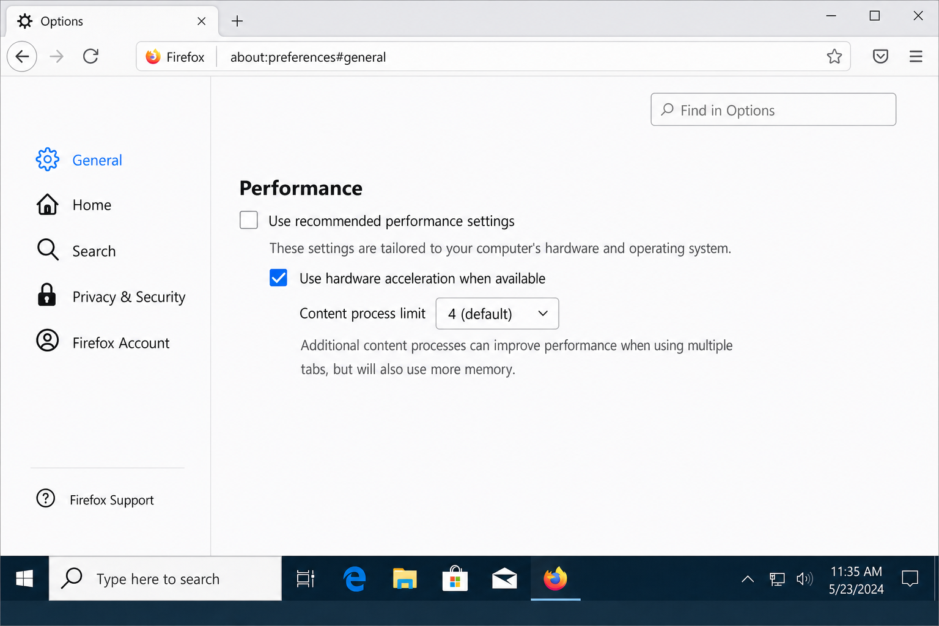Image resolution: width=939 pixels, height=626 pixels.
Task: Open the Windows Start menu
Action: [x=24, y=578]
